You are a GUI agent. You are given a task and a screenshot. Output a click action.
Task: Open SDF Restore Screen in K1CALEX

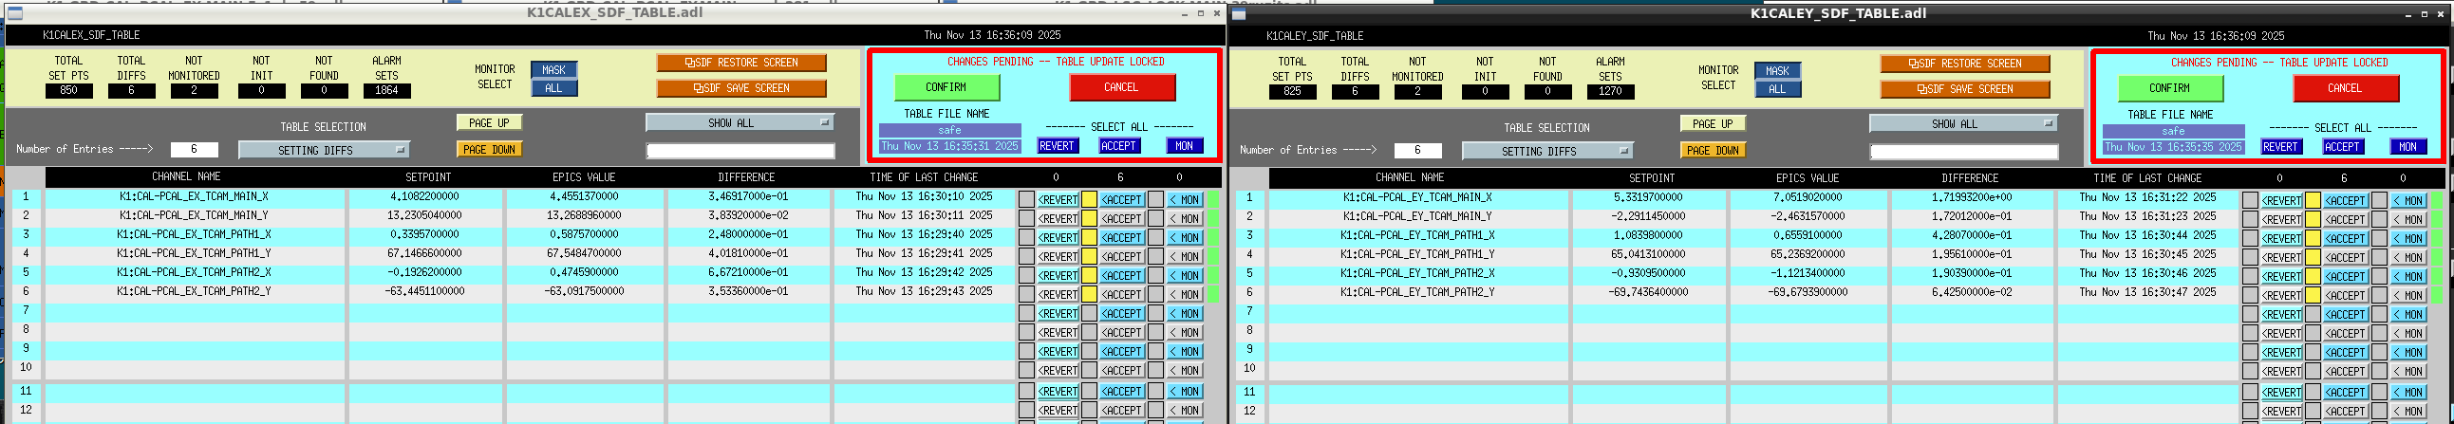(x=741, y=63)
